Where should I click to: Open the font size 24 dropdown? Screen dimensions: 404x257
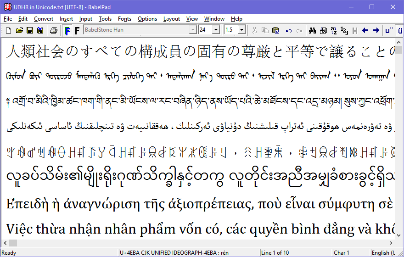click(x=216, y=30)
